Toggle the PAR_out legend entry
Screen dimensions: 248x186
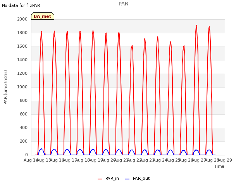(137, 179)
